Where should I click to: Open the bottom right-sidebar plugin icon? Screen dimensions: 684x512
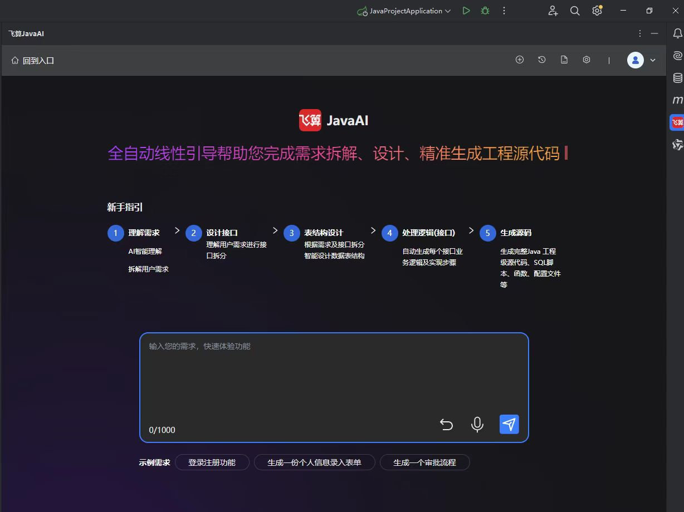677,145
